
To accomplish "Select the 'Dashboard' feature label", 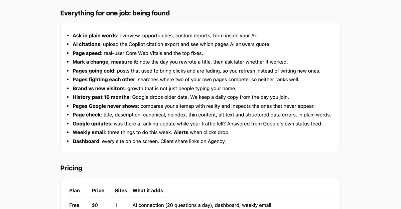I will tap(86, 141).
